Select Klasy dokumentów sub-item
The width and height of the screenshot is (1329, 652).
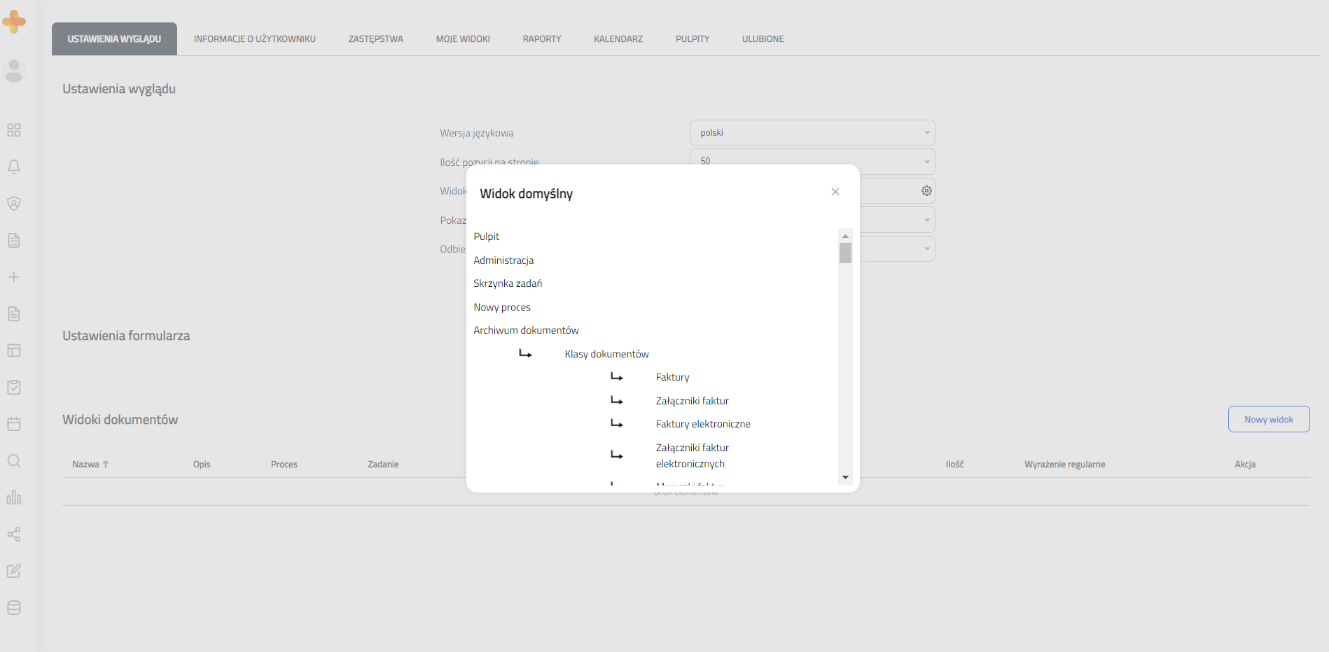click(x=607, y=354)
